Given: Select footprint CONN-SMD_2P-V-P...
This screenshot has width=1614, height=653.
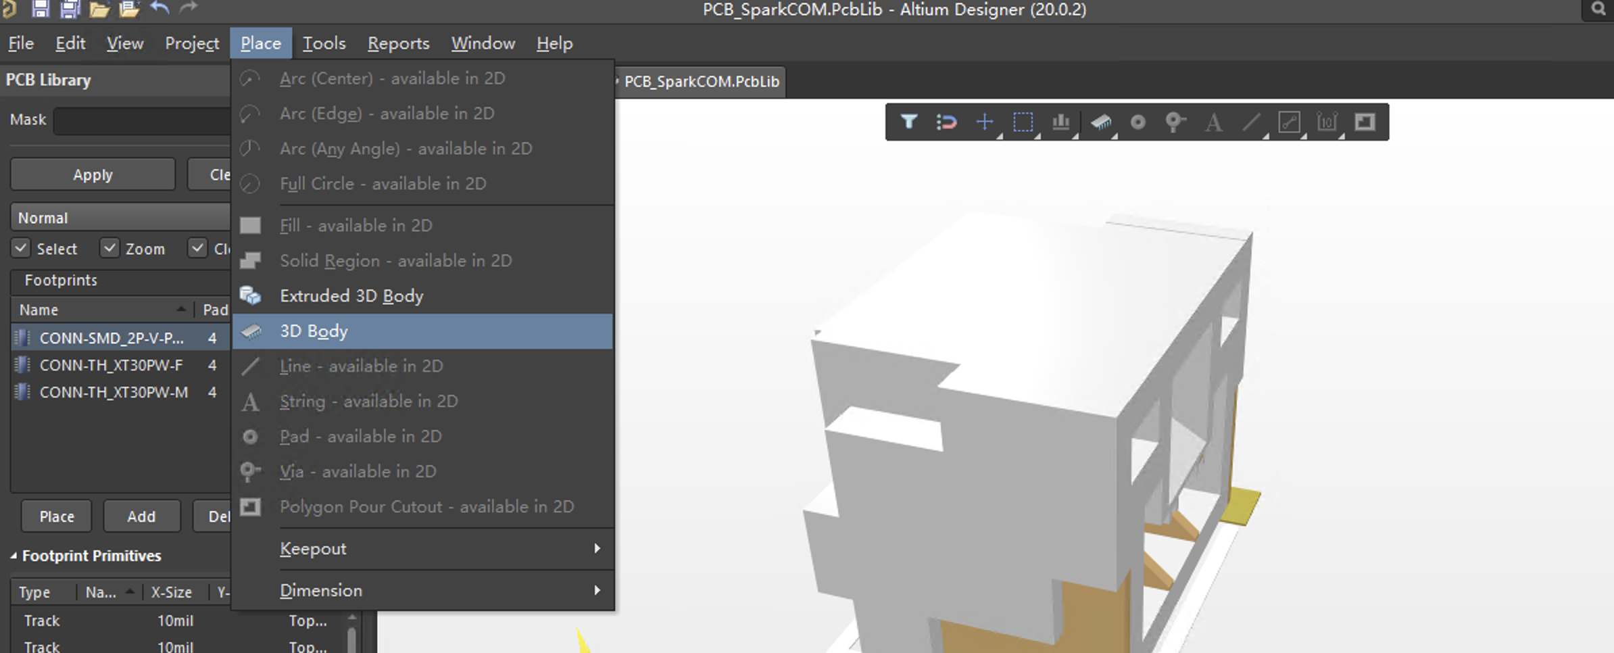Looking at the screenshot, I should coord(122,338).
